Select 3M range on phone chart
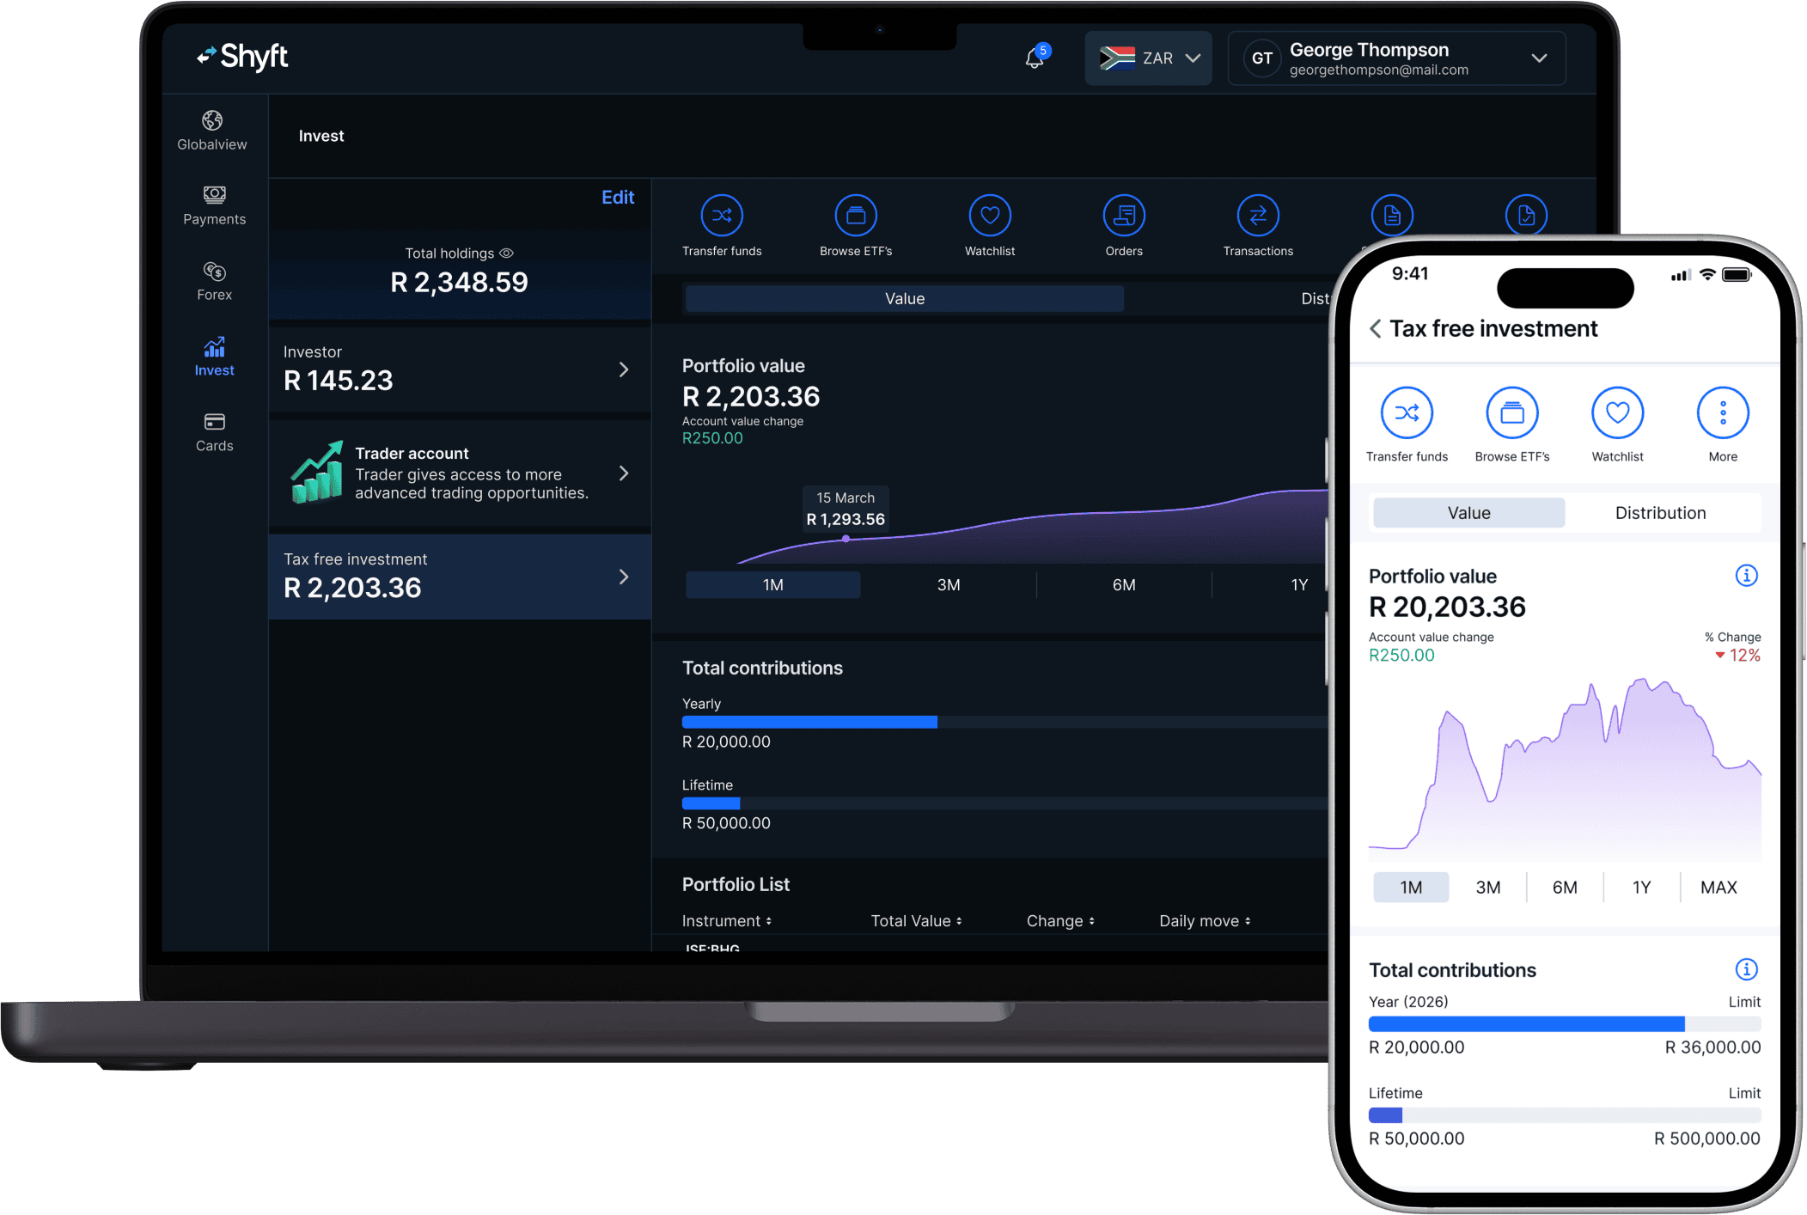Image resolution: width=1807 pixels, height=1215 pixels. pyautogui.click(x=1488, y=888)
